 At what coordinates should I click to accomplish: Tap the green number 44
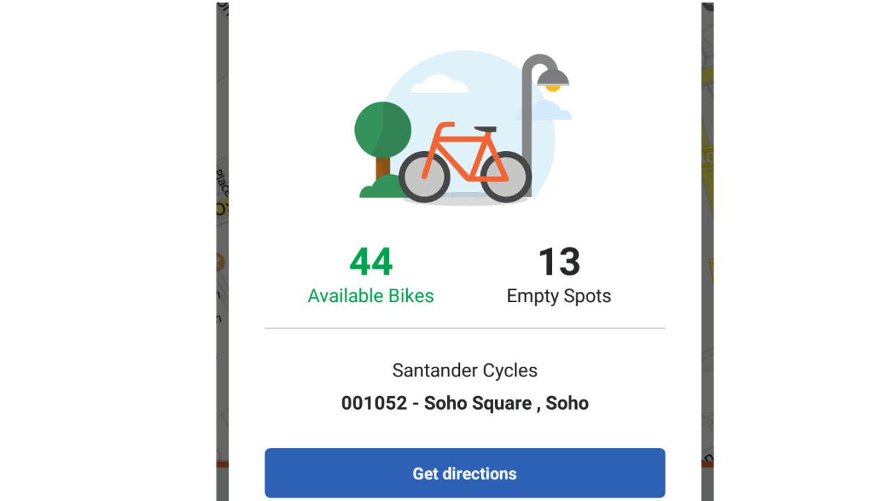pos(370,262)
